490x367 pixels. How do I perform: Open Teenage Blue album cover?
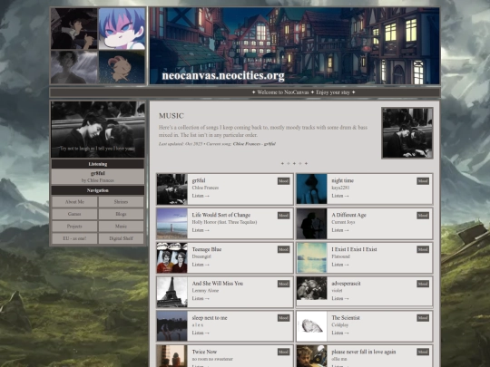point(172,257)
